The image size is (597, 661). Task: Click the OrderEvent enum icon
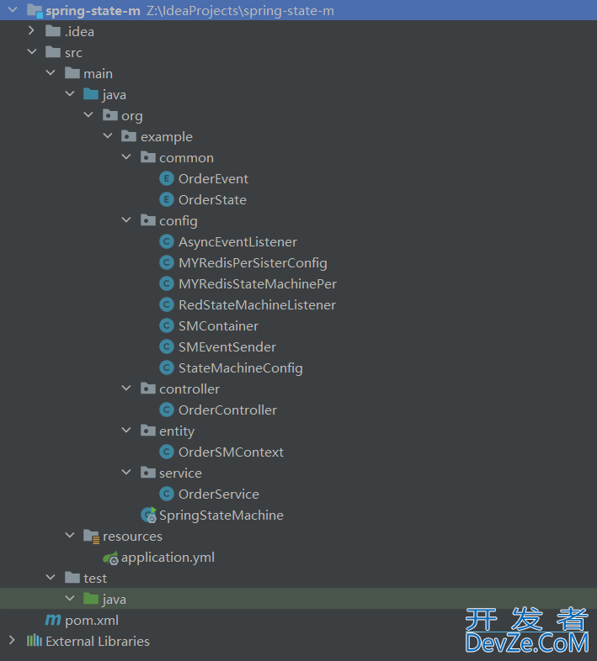[167, 179]
